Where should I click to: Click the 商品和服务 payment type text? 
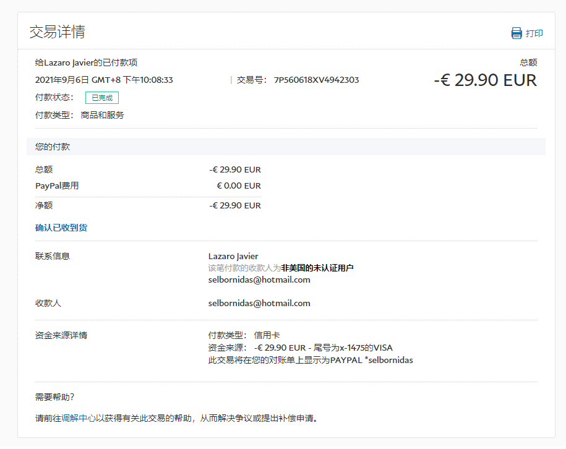click(x=102, y=115)
